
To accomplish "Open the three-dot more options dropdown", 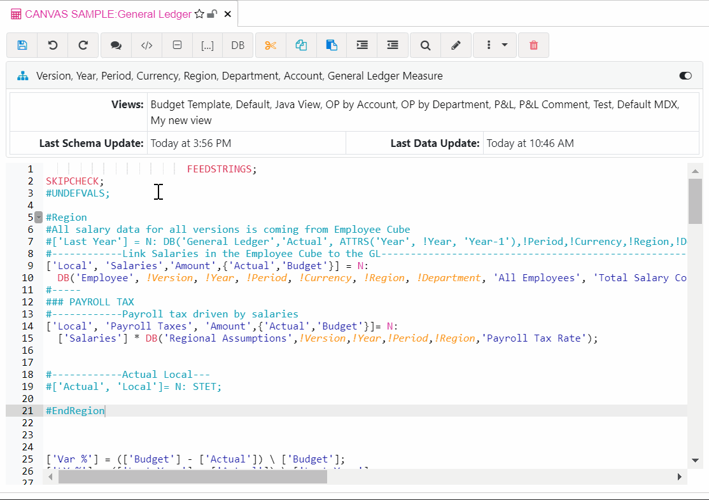I will coord(495,45).
